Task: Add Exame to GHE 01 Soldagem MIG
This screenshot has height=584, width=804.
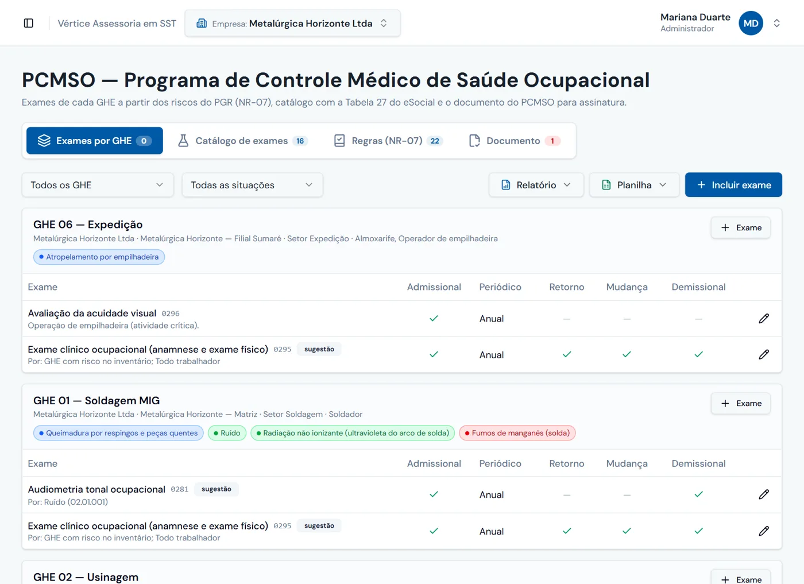Action: click(x=741, y=404)
